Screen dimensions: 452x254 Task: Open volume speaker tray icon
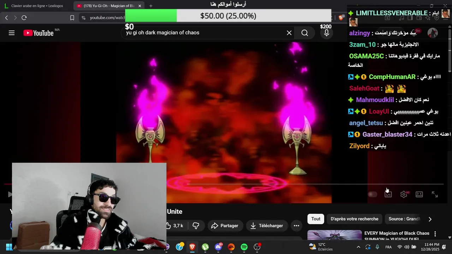[x=407, y=247]
